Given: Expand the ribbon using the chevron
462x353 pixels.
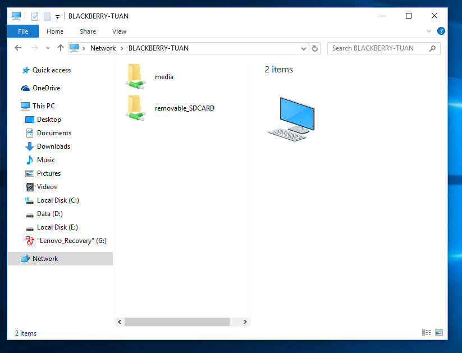Looking at the screenshot, I should (429, 31).
